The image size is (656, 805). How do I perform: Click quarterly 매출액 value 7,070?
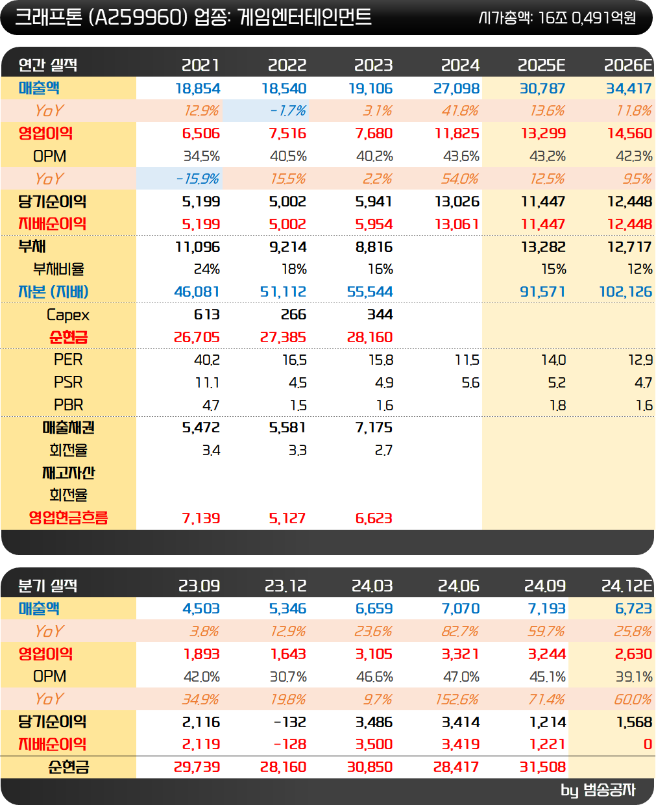pos(461,609)
